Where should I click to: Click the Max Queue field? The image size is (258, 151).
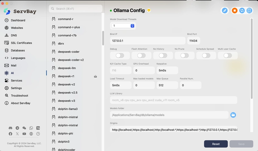click(167, 85)
